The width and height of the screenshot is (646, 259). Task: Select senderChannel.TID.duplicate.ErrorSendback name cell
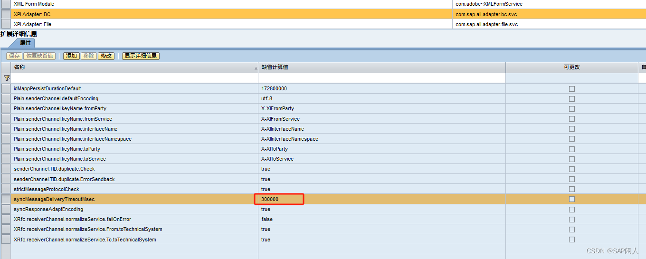tap(134, 179)
